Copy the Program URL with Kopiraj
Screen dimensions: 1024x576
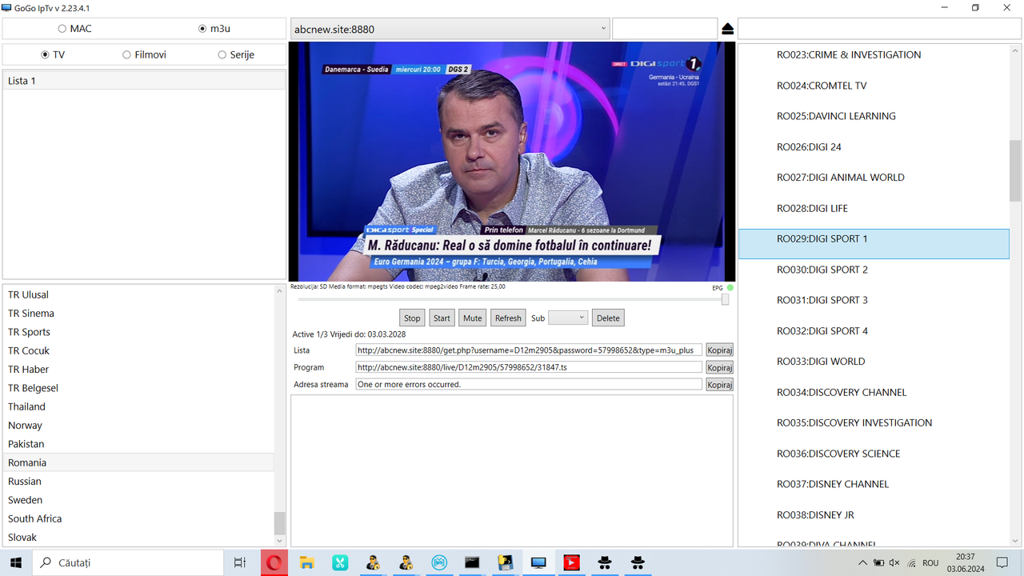point(720,367)
